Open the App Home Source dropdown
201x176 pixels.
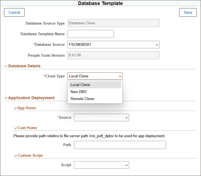(101, 117)
